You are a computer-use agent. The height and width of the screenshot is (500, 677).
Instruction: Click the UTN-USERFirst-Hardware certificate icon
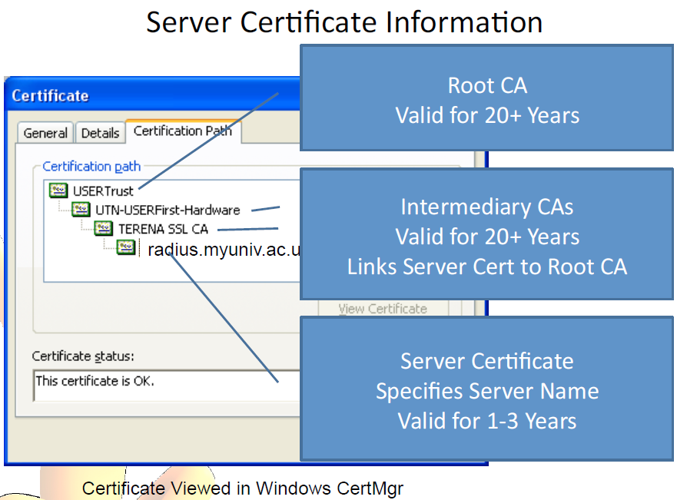(81, 209)
